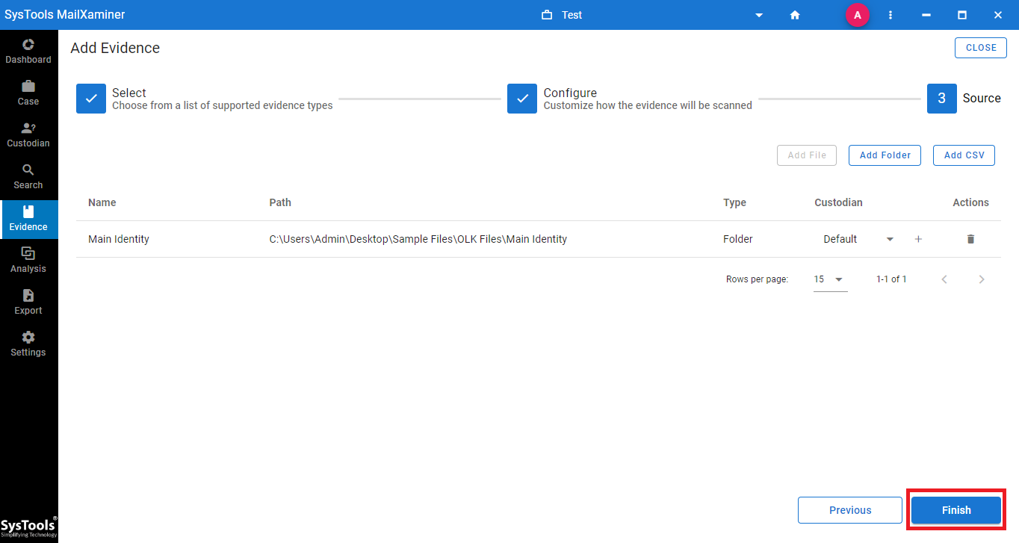Open Settings from the sidebar
Viewport: 1019px width, 543px height.
[x=28, y=344]
